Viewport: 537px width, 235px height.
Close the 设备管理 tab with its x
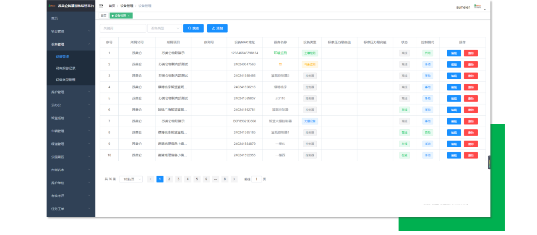pos(129,16)
